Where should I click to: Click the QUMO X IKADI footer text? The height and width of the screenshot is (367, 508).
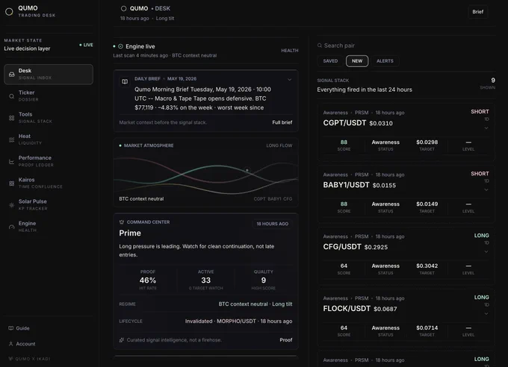[33, 359]
